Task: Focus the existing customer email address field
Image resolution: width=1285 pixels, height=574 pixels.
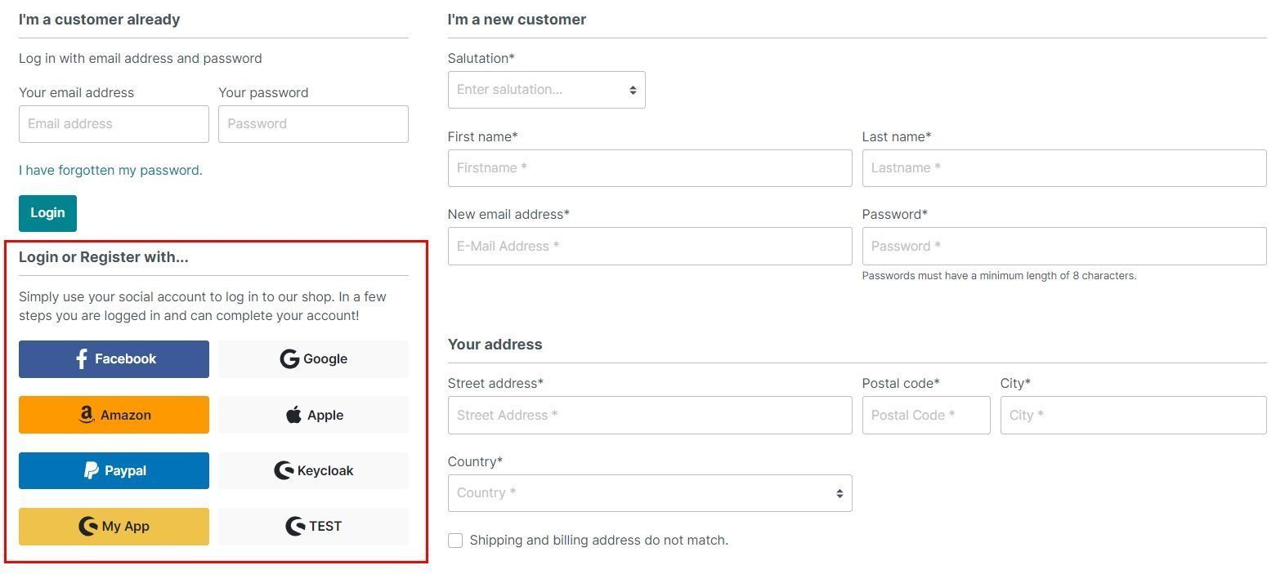Action: pyautogui.click(x=114, y=124)
